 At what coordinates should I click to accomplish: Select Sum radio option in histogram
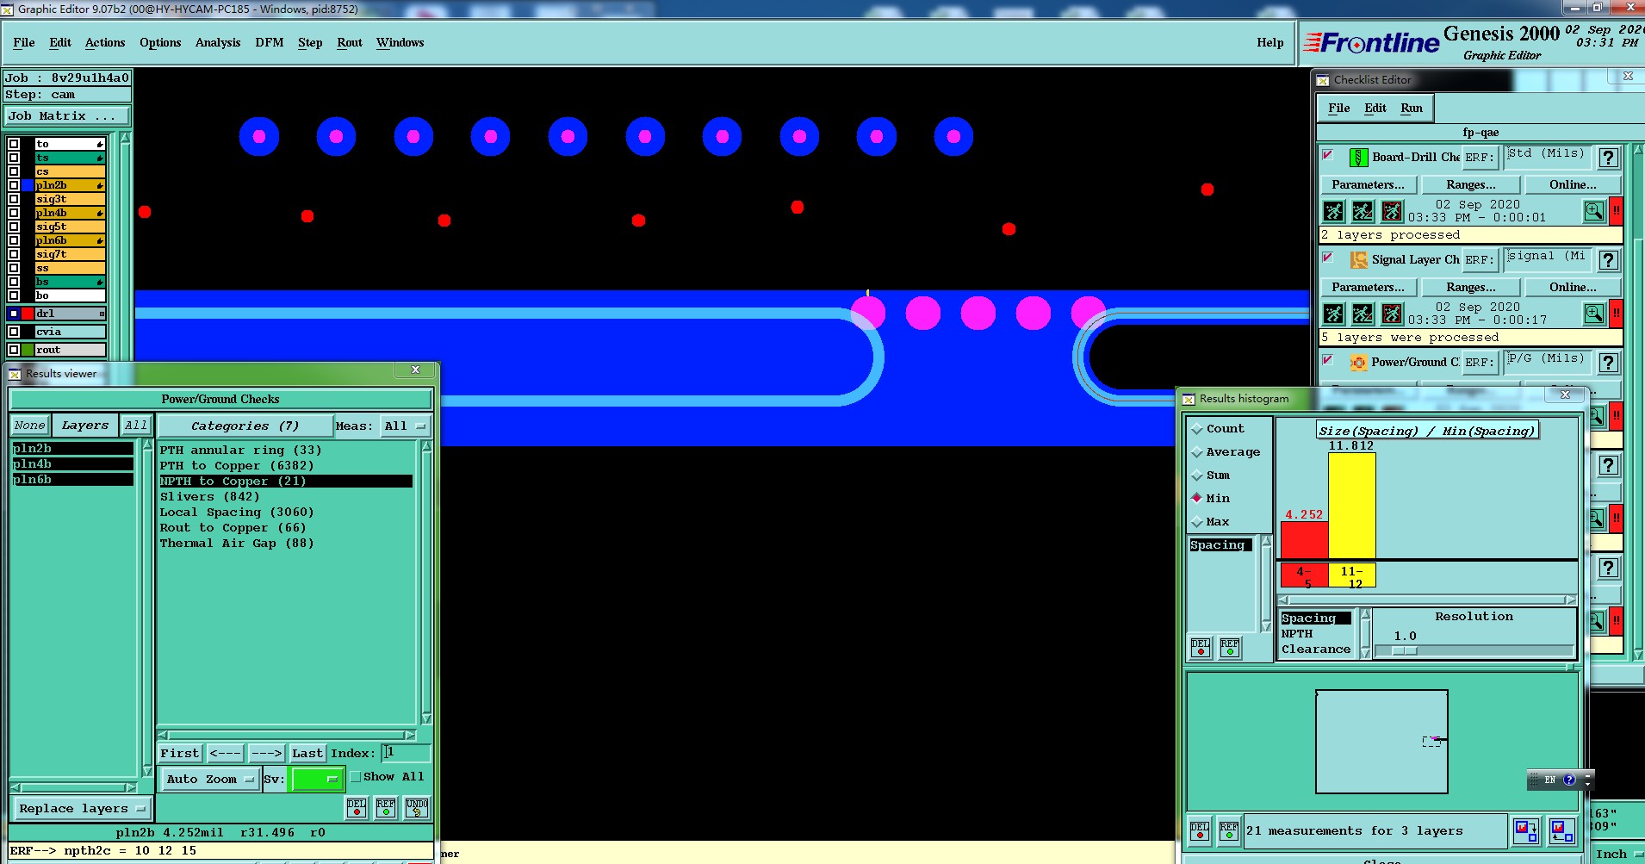coord(1197,476)
